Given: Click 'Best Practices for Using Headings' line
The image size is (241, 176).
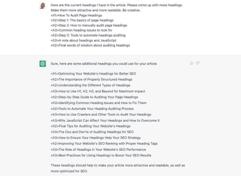Looking at the screenshot, I should pos(101,155).
